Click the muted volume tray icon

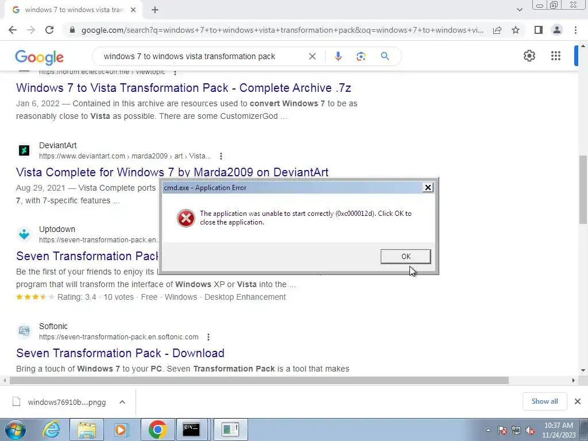(530, 431)
